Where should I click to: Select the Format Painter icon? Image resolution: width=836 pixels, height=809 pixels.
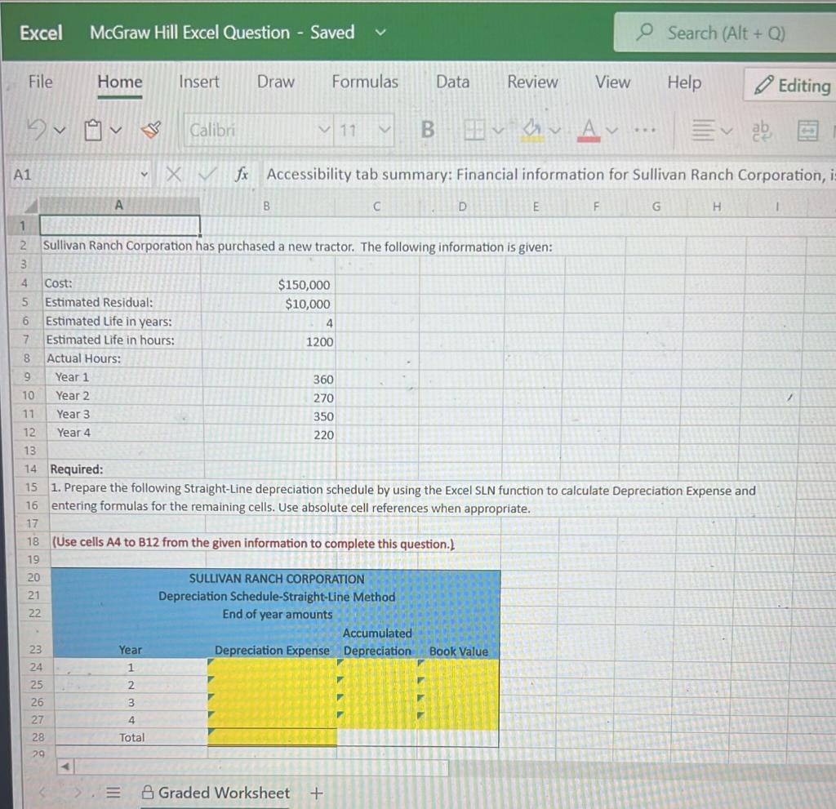[151, 131]
